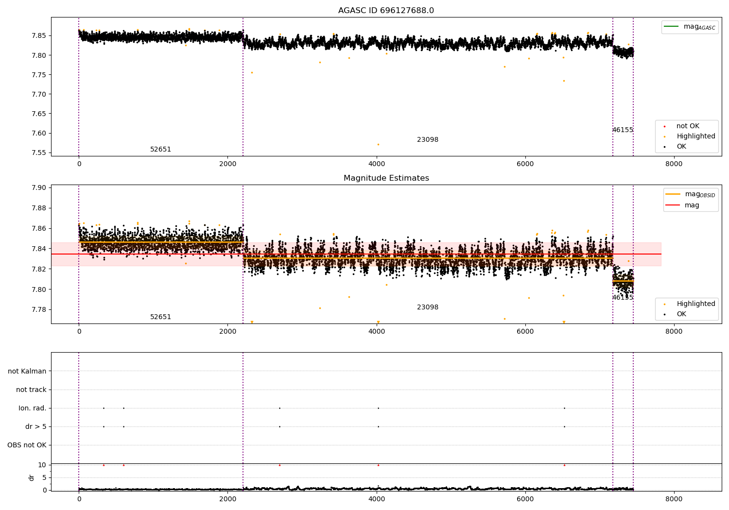The image size is (729, 510).
Task: Click the plot title AGASC ID 696127688.0
Action: 386,11
